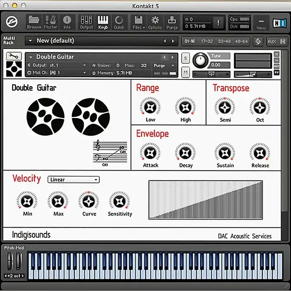Show the Info pane
291x291 pixels.
(x=67, y=22)
